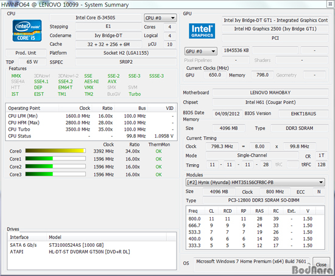Click the VMX feature label
This screenshot has height=276, width=335.
point(89,88)
